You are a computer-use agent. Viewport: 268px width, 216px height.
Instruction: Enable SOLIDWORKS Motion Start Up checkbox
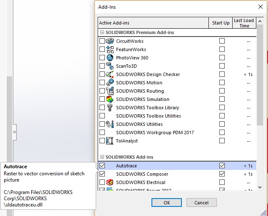(222, 83)
